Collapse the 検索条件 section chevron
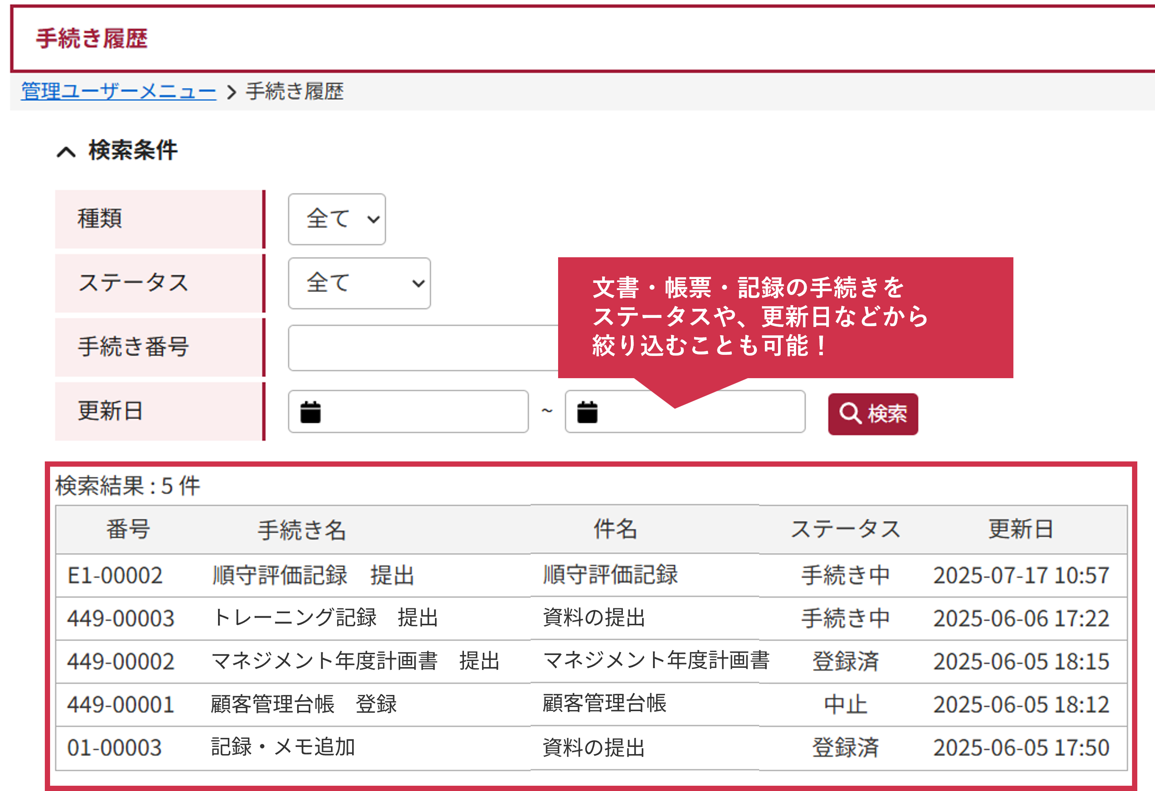 coord(66,152)
